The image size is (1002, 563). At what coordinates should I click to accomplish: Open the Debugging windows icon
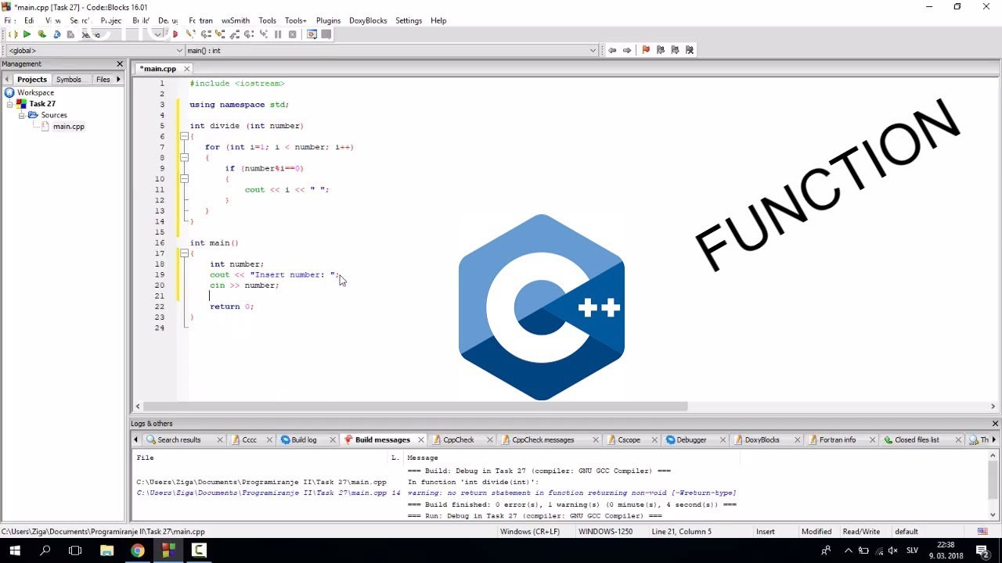pos(312,34)
